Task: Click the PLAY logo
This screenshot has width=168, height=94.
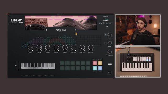Action: click(x=17, y=20)
